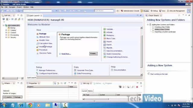Switch to the Job Log tab
The width and height of the screenshot is (193, 108).
tap(86, 83)
